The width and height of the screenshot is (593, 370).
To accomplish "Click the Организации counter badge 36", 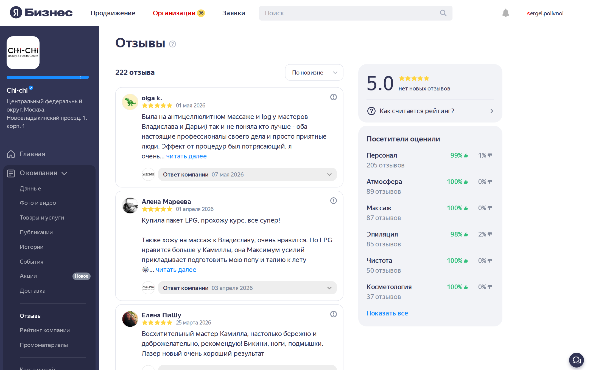I will 201,13.
